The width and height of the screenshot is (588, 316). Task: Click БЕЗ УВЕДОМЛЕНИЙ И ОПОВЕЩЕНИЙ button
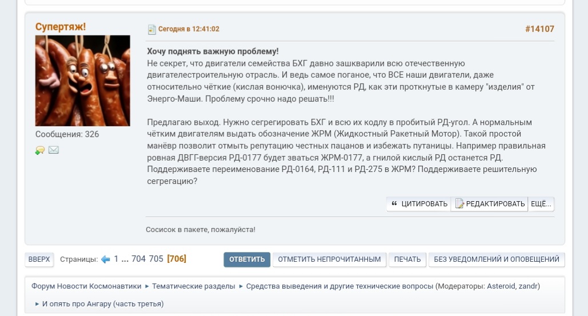pyautogui.click(x=497, y=259)
